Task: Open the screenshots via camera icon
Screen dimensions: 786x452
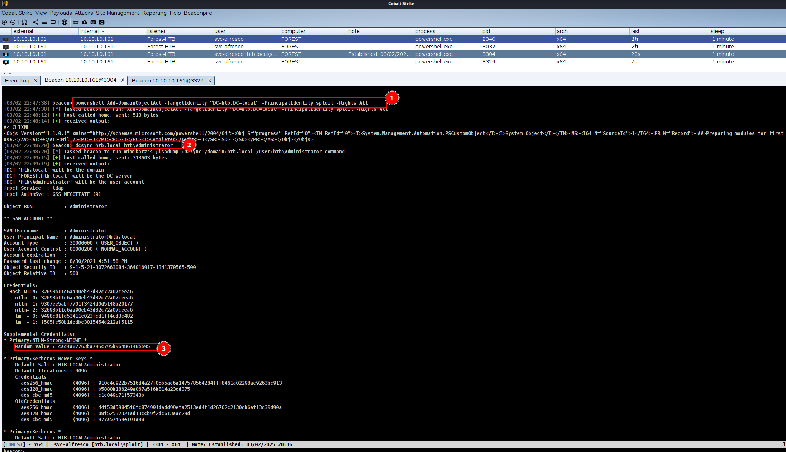Action: point(102,22)
